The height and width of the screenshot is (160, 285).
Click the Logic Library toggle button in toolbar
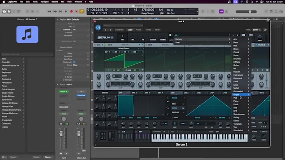[4, 11]
